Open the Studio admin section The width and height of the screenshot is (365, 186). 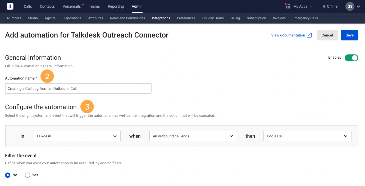pyautogui.click(x=33, y=18)
